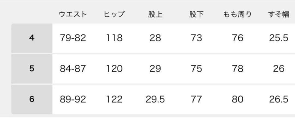Viewport: 295px width, 118px height.
Task: Click the inseam value 73
Action: coord(196,38)
